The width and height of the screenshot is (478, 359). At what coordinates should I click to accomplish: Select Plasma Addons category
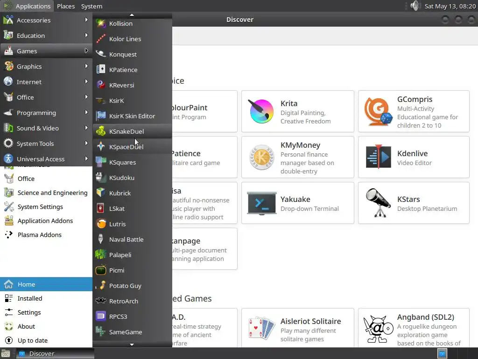[46, 235]
